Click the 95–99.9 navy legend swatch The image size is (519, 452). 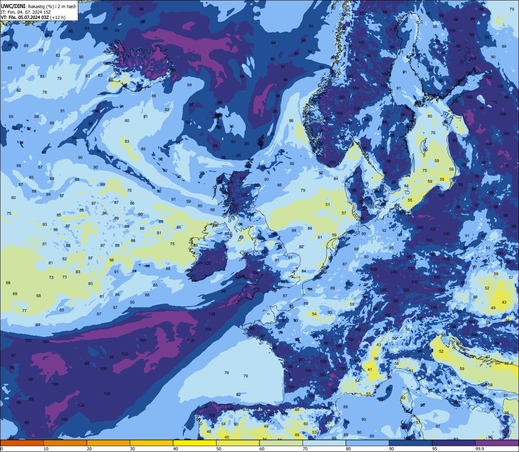(x=454, y=443)
